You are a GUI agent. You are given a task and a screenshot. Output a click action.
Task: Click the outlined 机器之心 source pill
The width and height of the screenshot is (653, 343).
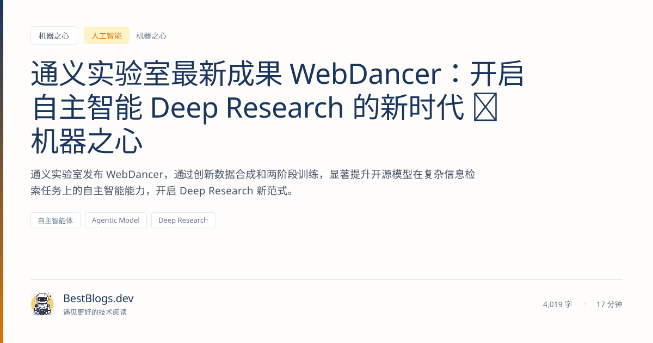point(54,35)
